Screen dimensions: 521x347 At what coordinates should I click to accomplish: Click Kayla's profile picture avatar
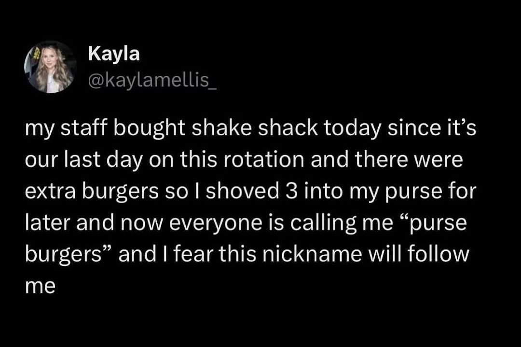point(50,67)
